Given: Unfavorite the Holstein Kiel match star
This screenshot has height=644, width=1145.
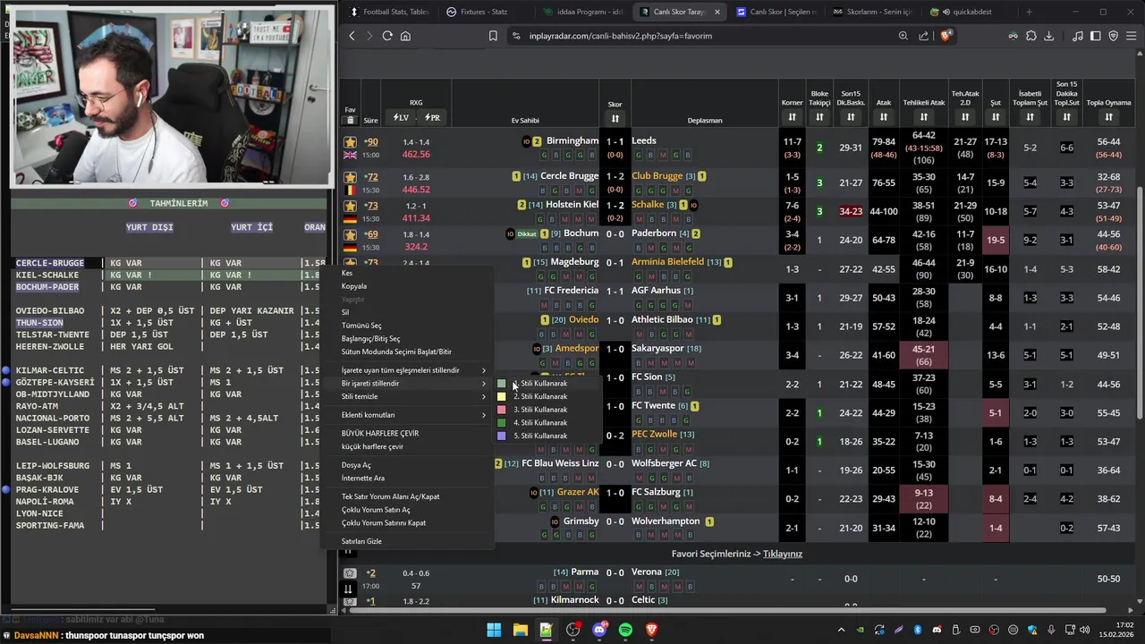Looking at the screenshot, I should 351,206.
